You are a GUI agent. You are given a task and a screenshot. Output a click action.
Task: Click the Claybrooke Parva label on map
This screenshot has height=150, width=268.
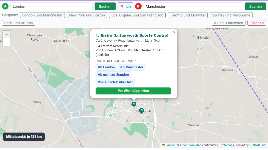[34, 37]
